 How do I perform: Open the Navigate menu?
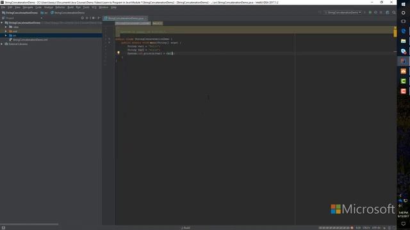pos(28,7)
